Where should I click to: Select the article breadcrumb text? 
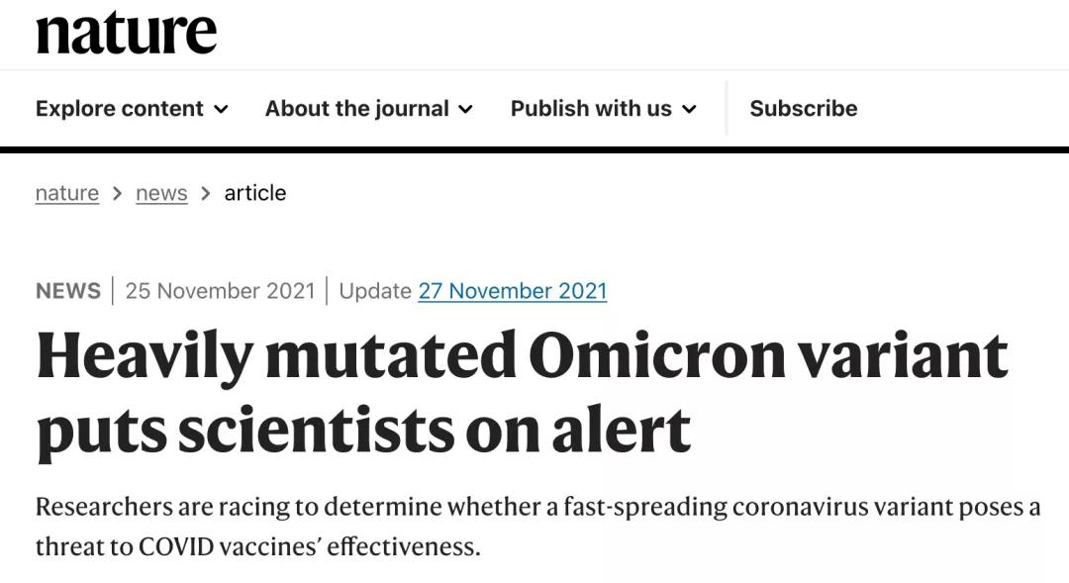tap(255, 193)
